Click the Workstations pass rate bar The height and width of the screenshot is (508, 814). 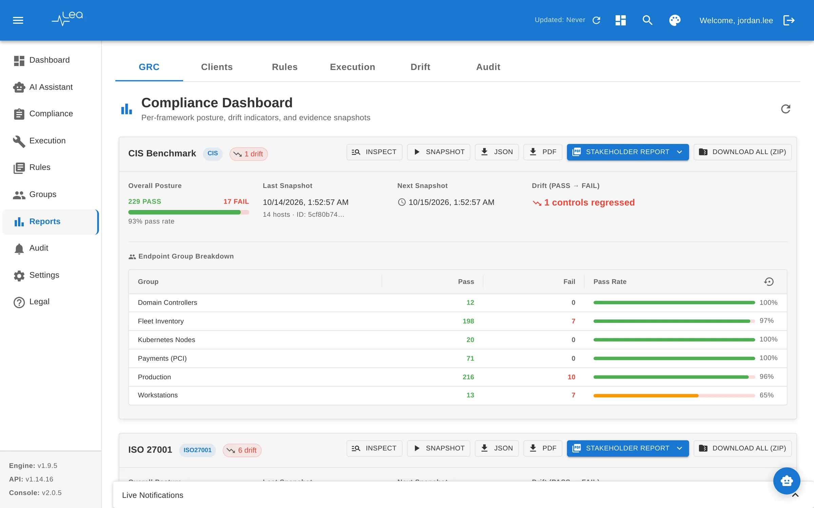click(674, 396)
